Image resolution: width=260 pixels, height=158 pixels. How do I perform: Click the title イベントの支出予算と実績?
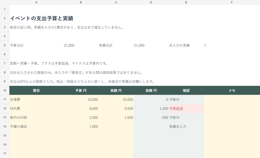point(42,18)
